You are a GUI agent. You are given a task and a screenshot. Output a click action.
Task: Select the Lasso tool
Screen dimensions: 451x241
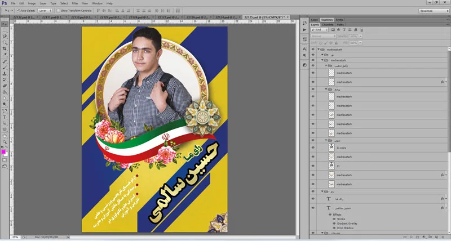[5, 37]
